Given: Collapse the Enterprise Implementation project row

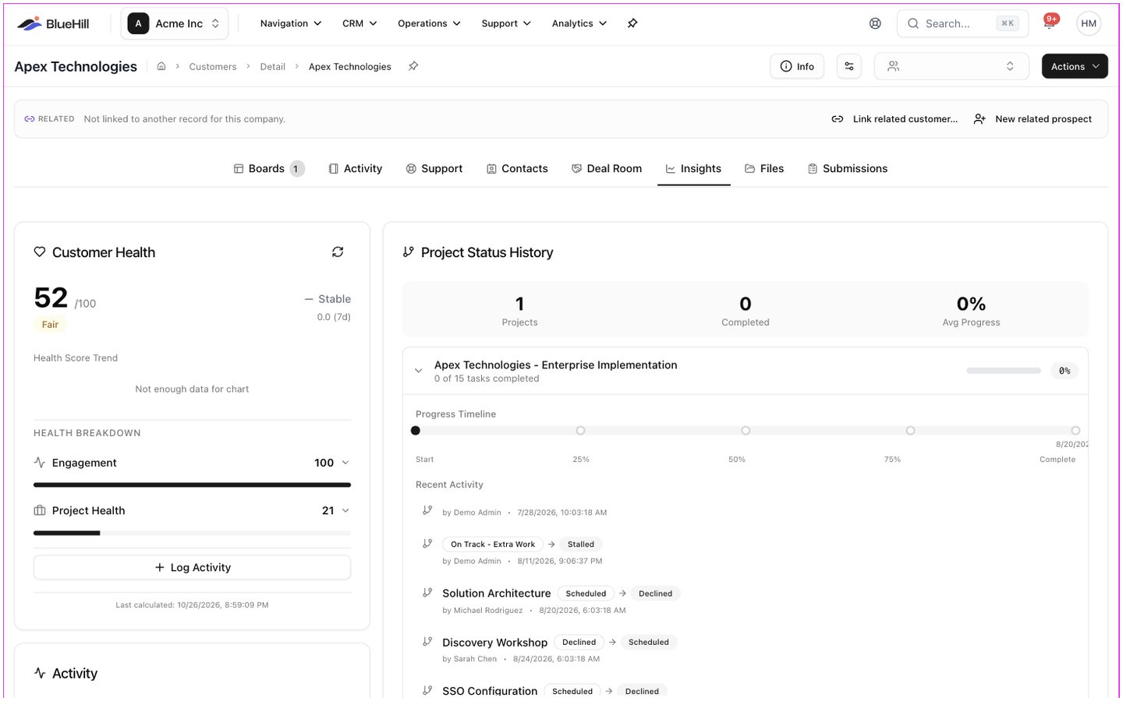Looking at the screenshot, I should click(419, 371).
